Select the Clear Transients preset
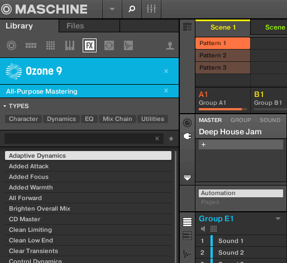Screen dimensions: 287x263 pyautogui.click(x=88, y=251)
